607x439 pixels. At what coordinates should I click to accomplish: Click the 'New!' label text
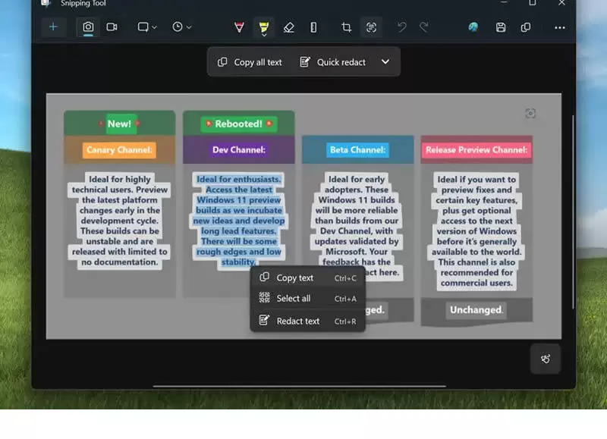(119, 124)
